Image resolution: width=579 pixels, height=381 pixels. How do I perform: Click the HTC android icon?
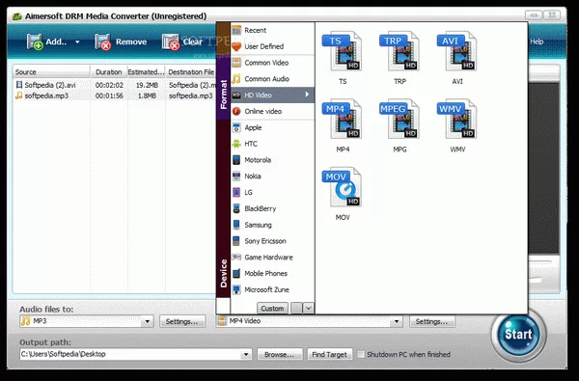click(x=236, y=144)
